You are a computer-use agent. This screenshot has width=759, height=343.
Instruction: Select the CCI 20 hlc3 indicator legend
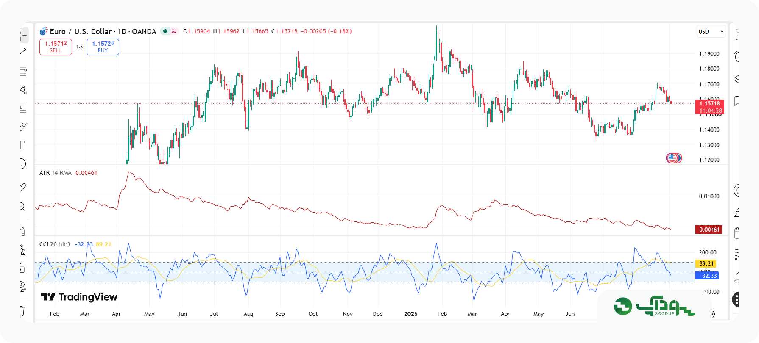click(55, 244)
